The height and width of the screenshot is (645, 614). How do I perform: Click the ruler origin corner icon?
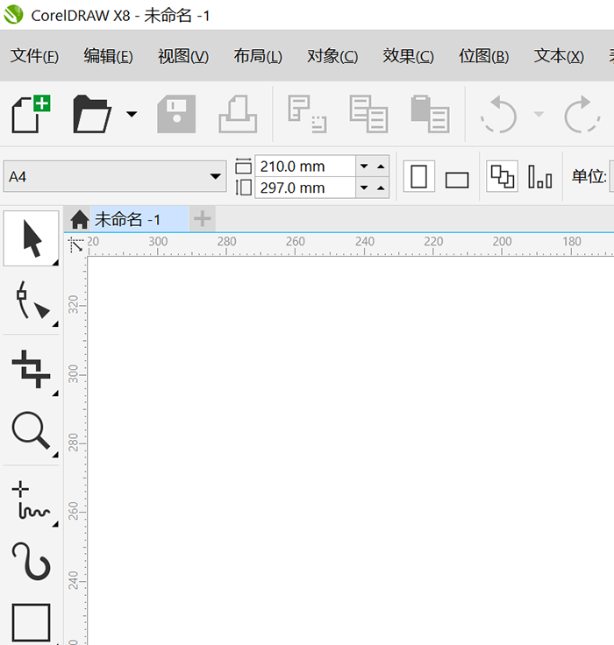coord(75,245)
